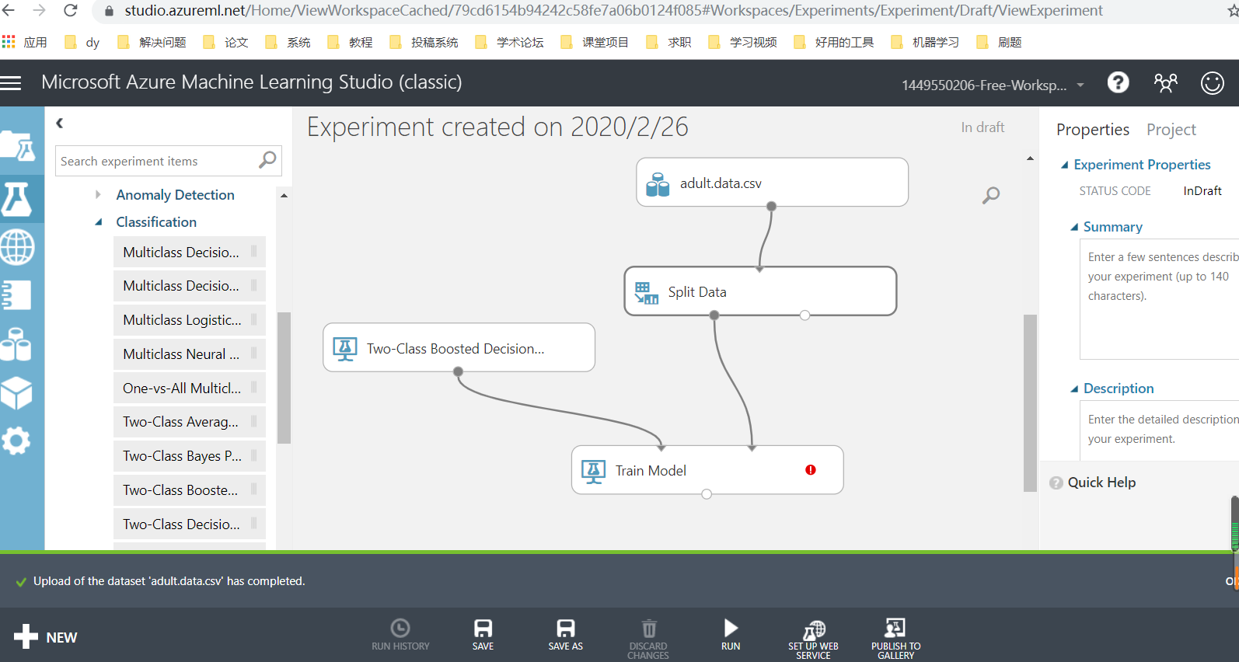Reload the browser page
The width and height of the screenshot is (1239, 662).
click(x=71, y=10)
